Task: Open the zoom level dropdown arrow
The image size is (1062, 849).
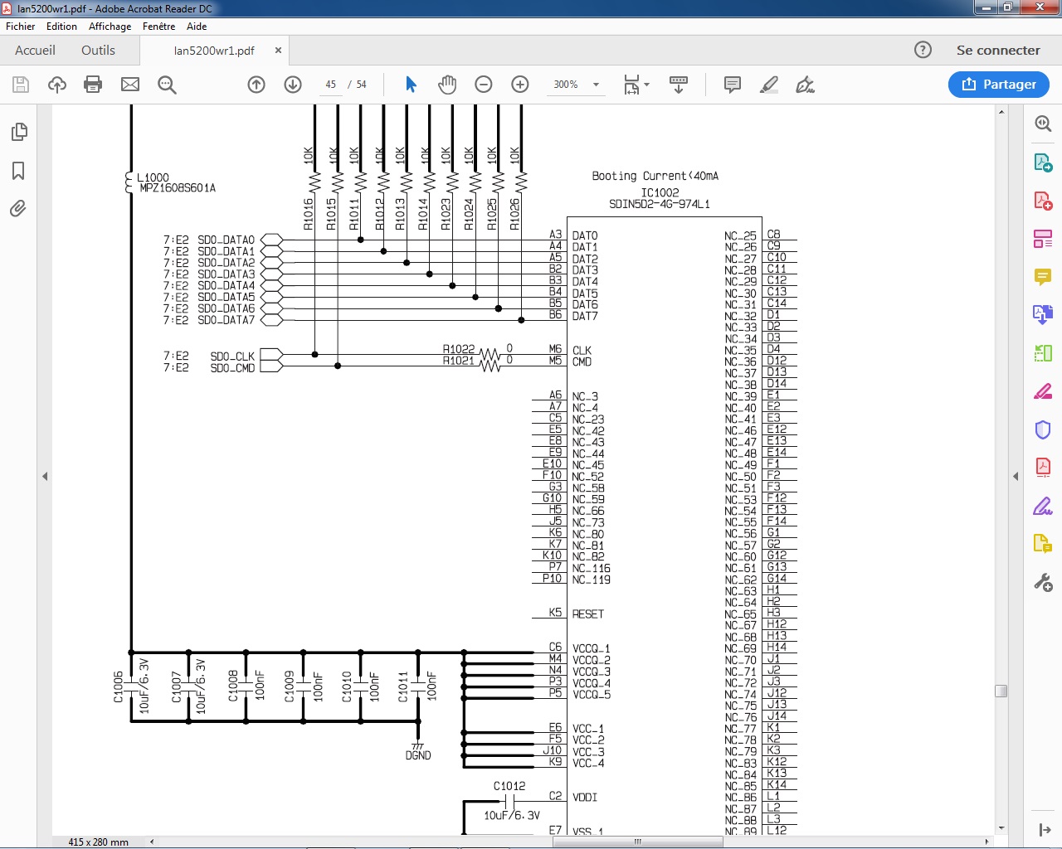Action: click(x=596, y=85)
